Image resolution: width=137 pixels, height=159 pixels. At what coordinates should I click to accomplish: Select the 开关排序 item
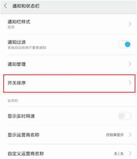tap(69, 83)
